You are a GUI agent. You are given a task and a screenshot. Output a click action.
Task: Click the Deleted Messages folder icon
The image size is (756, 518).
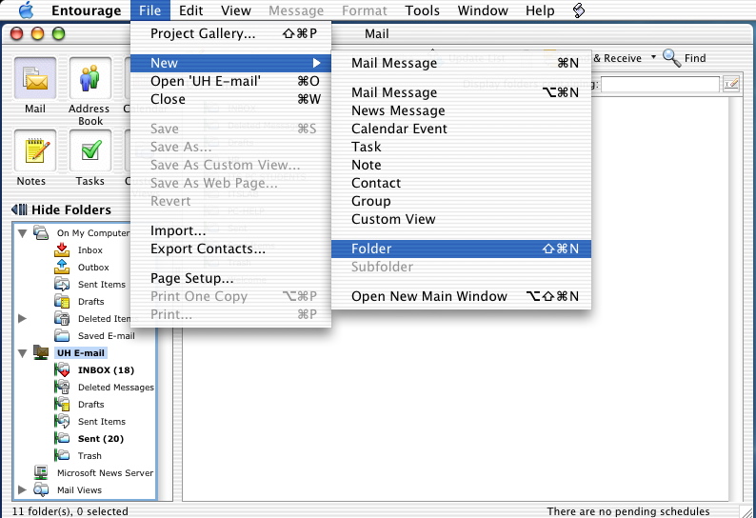62,387
